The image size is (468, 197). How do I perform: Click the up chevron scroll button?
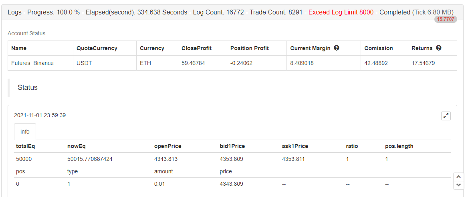[x=459, y=177]
